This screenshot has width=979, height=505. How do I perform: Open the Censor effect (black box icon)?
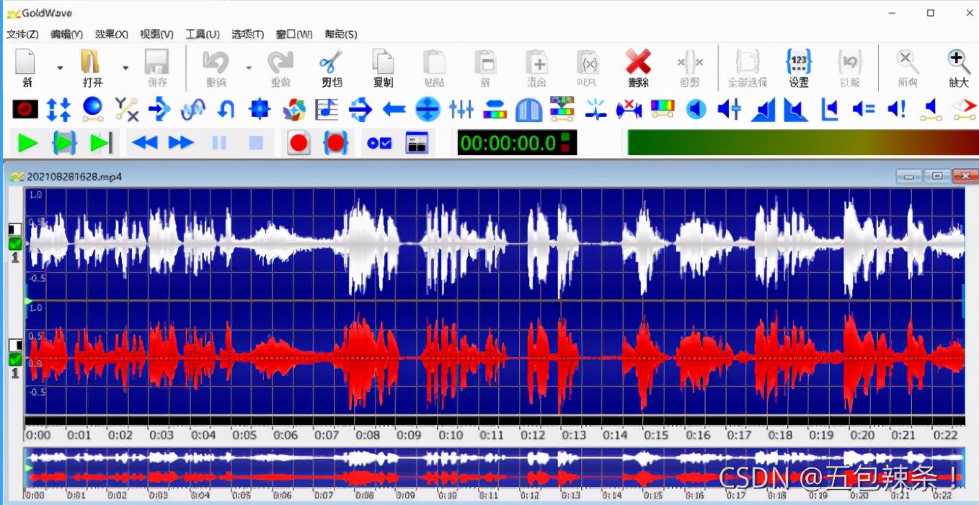(x=25, y=110)
